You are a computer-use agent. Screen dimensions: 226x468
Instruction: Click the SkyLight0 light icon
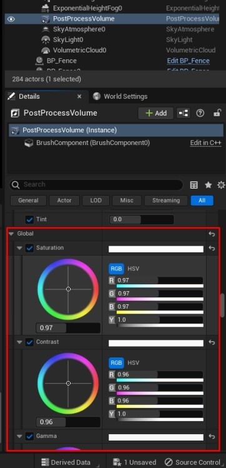(x=46, y=40)
